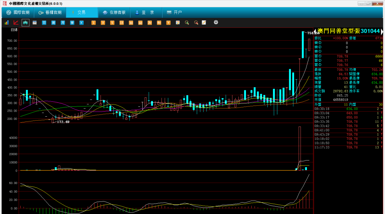
Task: Open settings gear icon
Action: tap(216, 22)
